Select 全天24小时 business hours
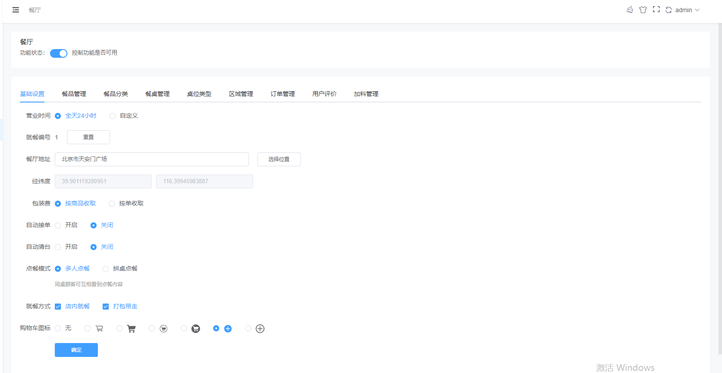Image resolution: width=722 pixels, height=373 pixels. coord(76,116)
